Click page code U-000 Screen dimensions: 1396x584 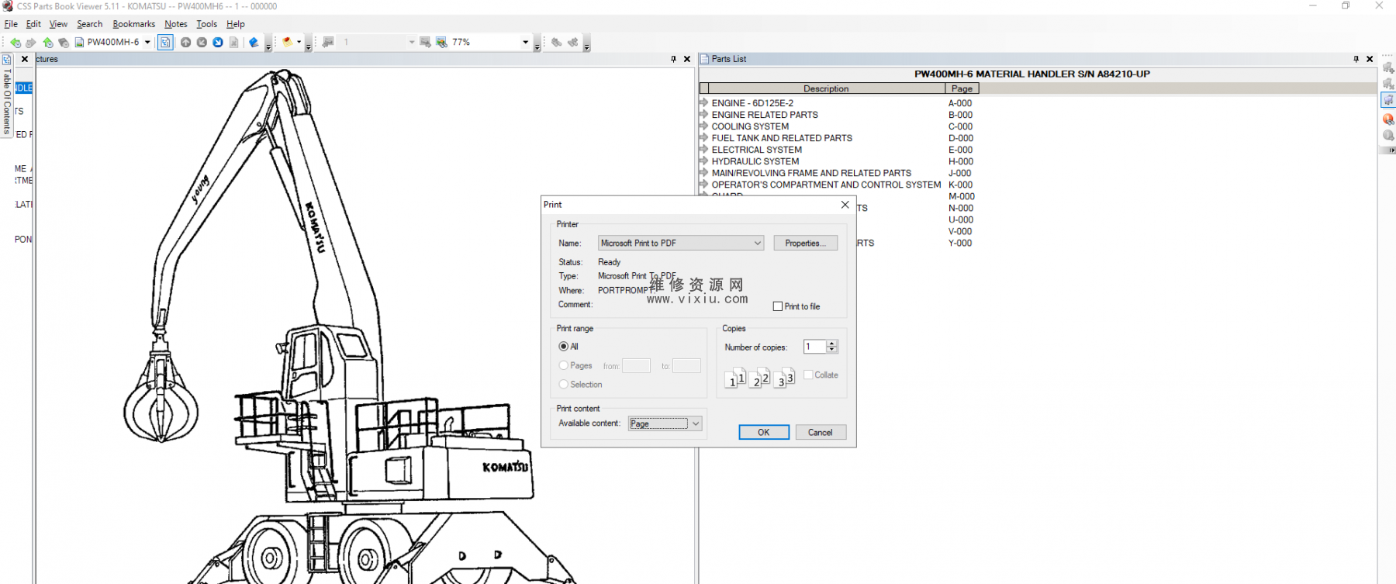click(x=960, y=219)
